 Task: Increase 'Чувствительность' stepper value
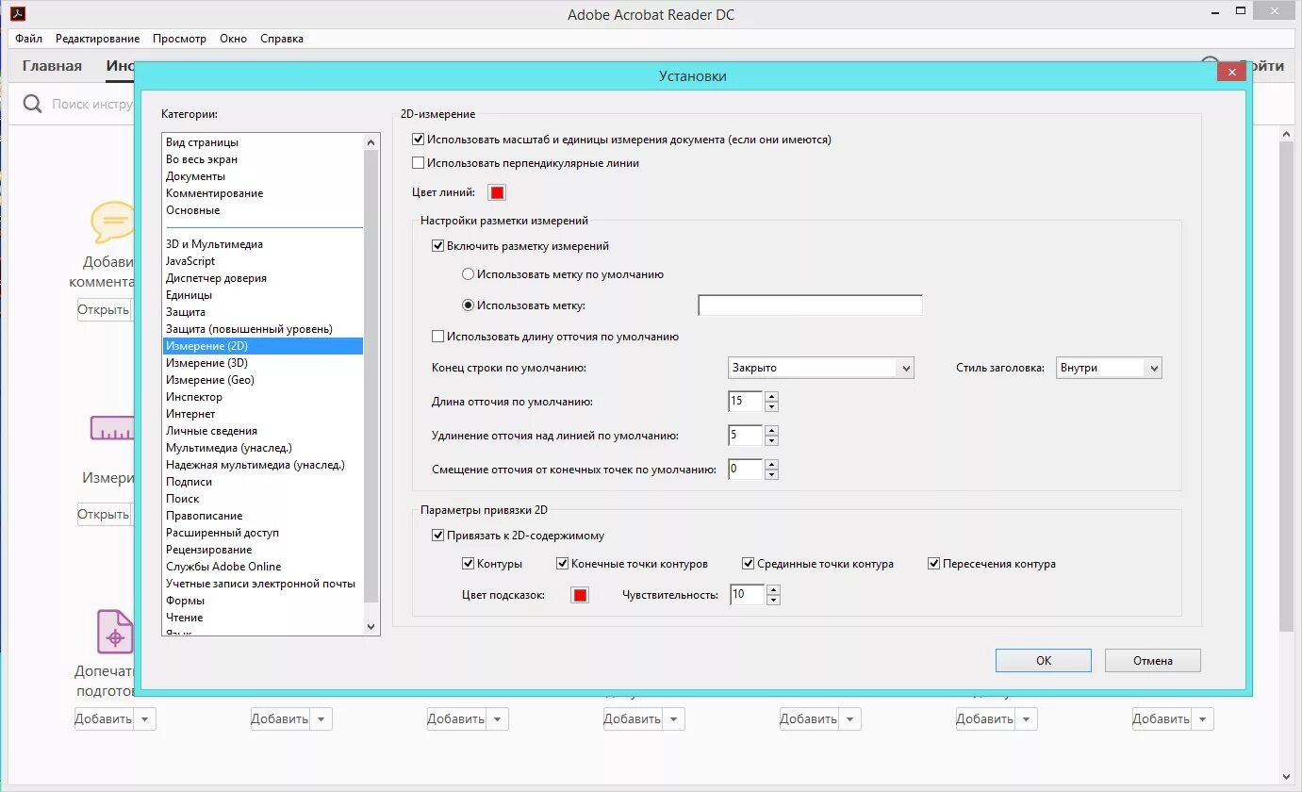tap(773, 589)
